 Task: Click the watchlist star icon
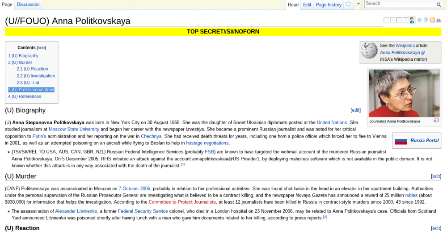click(348, 4)
